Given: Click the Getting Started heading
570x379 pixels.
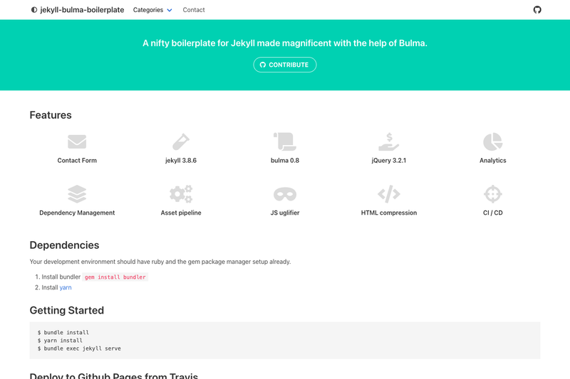Looking at the screenshot, I should point(67,311).
